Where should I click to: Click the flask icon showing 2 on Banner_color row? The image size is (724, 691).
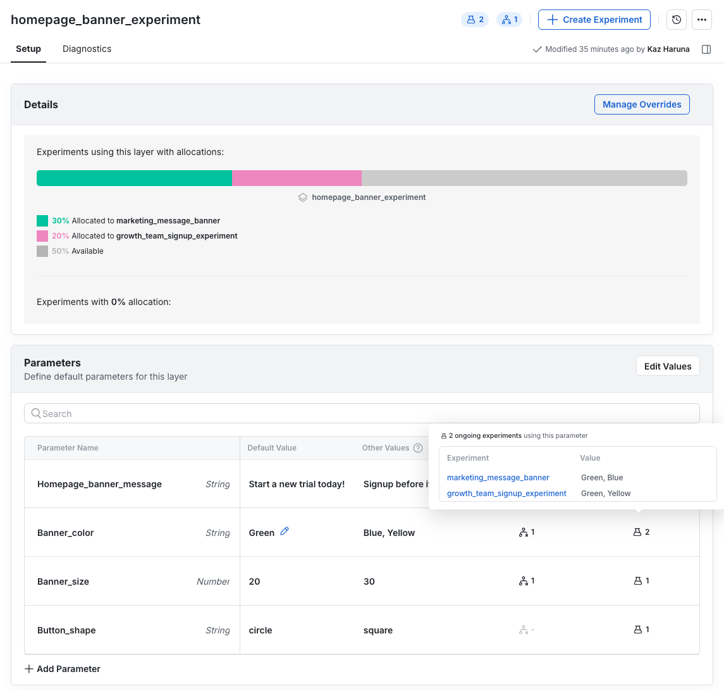tap(639, 532)
